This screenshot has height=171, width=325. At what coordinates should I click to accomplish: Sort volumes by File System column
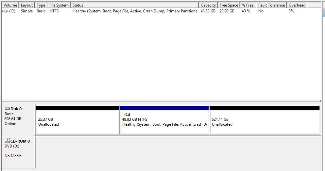point(59,5)
